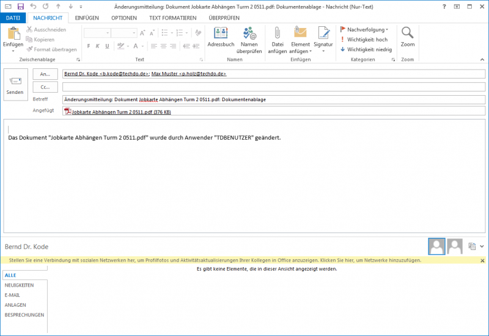Open the Zwischenablage dialog launcher
The image size is (489, 336).
[x=78, y=59]
